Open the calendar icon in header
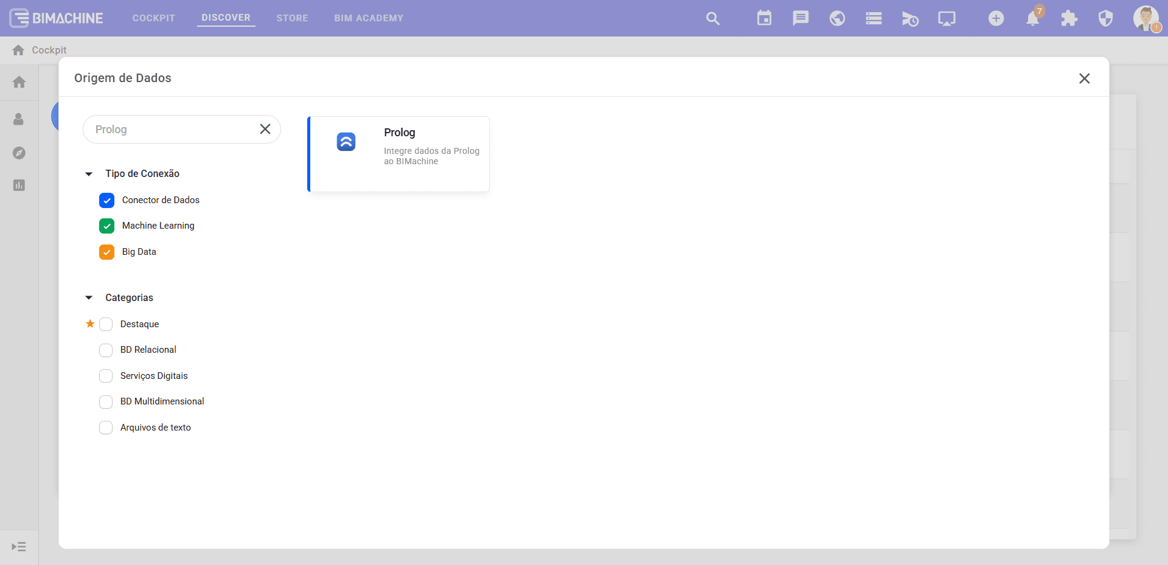This screenshot has height=565, width=1168. 764,18
